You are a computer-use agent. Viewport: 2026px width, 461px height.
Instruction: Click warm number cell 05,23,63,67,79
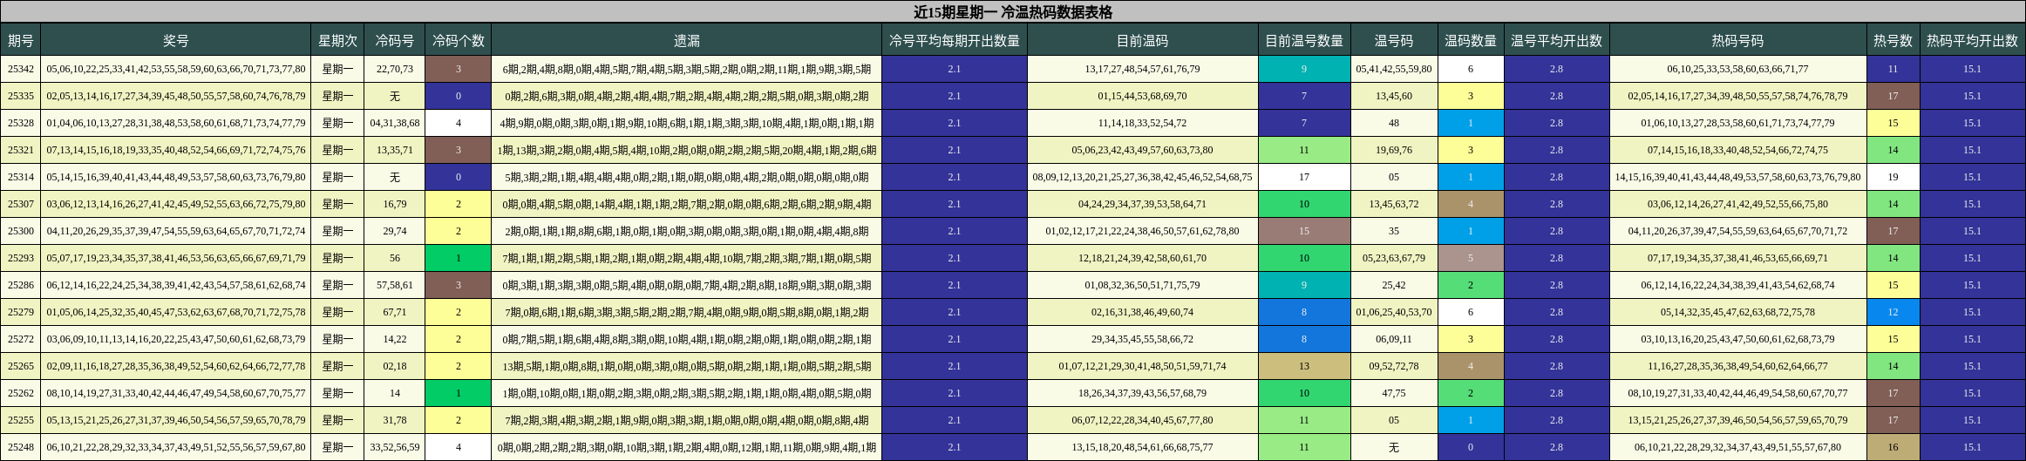pos(1394,258)
